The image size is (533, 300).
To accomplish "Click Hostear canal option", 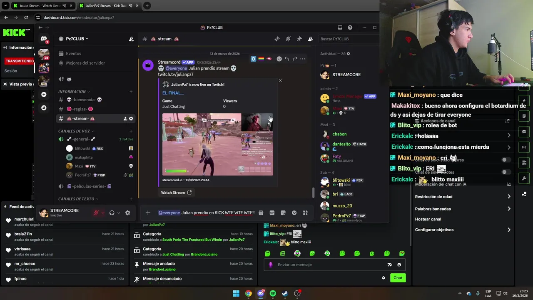I will (x=428, y=219).
